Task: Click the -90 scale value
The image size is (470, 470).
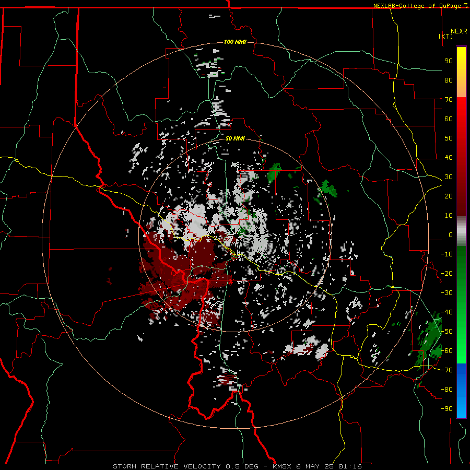Action: click(446, 409)
